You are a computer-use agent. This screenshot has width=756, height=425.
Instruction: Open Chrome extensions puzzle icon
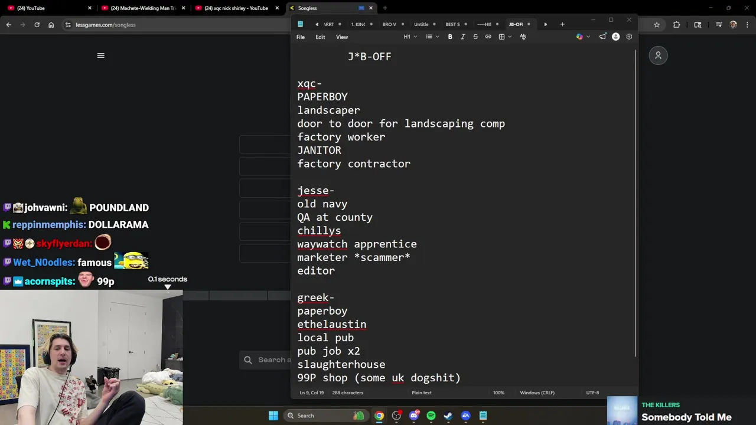tap(676, 25)
